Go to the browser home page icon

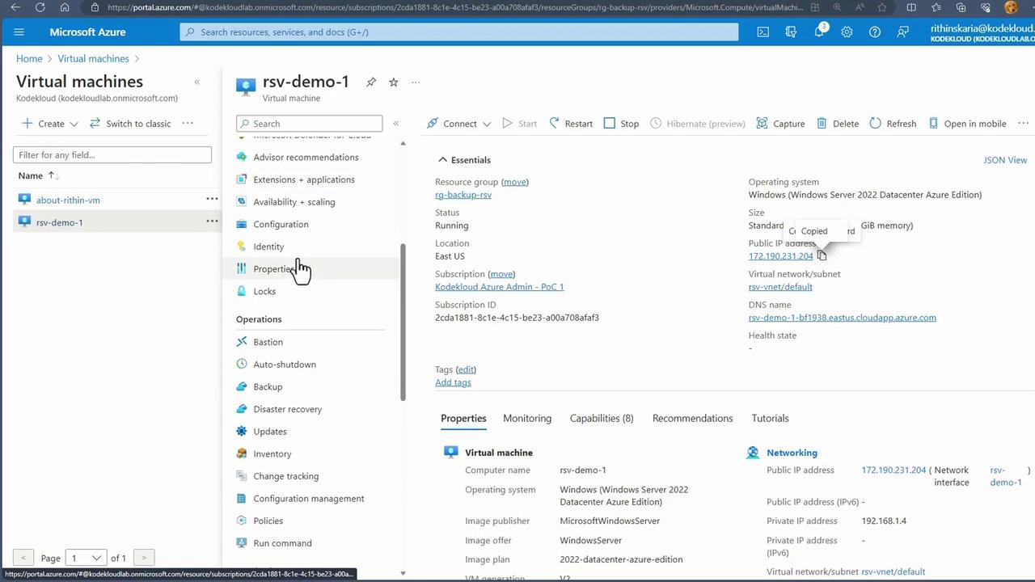(x=65, y=7)
